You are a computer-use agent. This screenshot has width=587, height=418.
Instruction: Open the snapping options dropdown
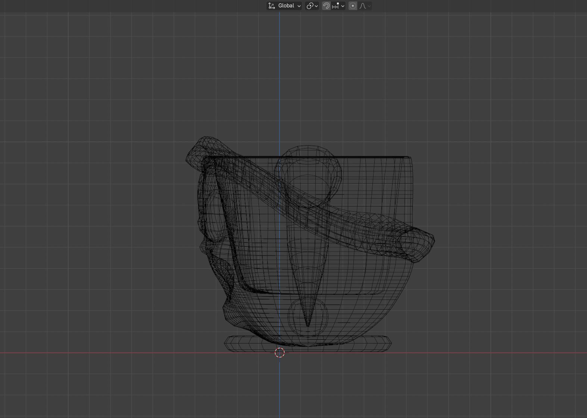pos(338,6)
